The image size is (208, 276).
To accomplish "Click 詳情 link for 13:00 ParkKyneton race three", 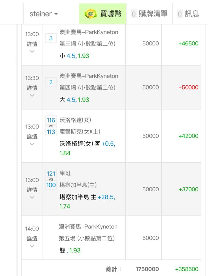I will point(32,44).
